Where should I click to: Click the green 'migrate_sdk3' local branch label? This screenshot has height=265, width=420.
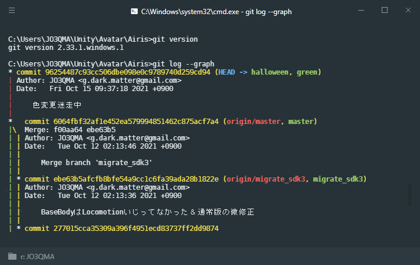coord(338,179)
